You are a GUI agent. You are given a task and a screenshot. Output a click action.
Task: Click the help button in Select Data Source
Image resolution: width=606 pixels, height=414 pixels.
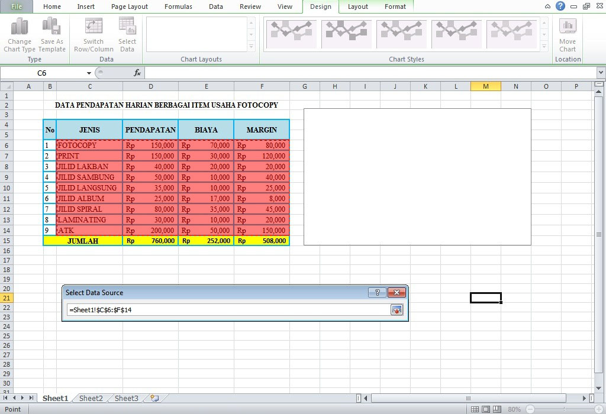point(377,292)
